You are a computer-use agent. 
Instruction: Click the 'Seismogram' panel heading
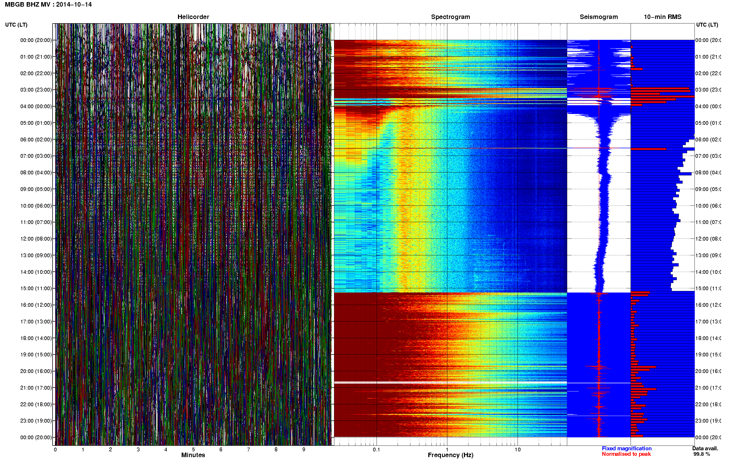point(599,17)
